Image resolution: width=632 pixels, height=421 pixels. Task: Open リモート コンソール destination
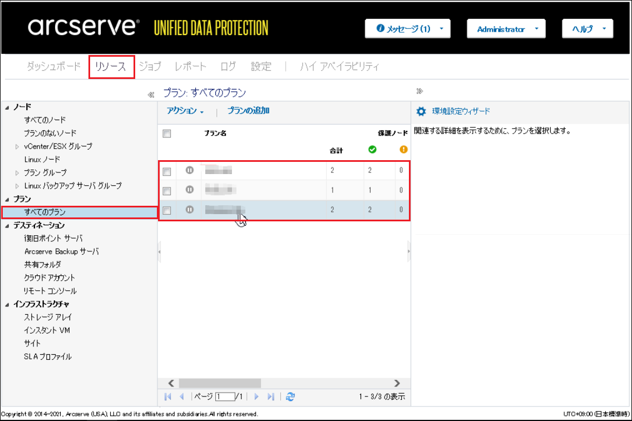50,291
